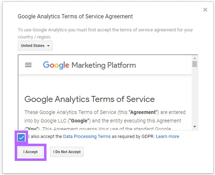The height and width of the screenshot is (175, 215).
Task: Open the Data Processing Terms link
Action: click(87, 136)
